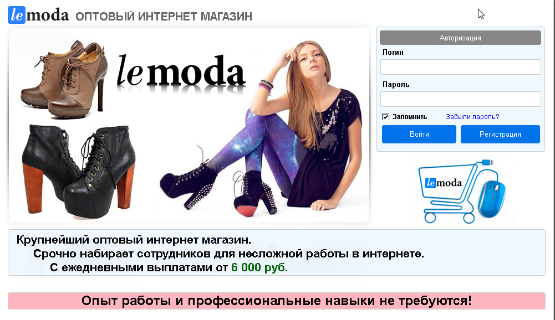Click the 'Срочно набирает сотрудников' announcement text
555x320 pixels.
(228, 254)
